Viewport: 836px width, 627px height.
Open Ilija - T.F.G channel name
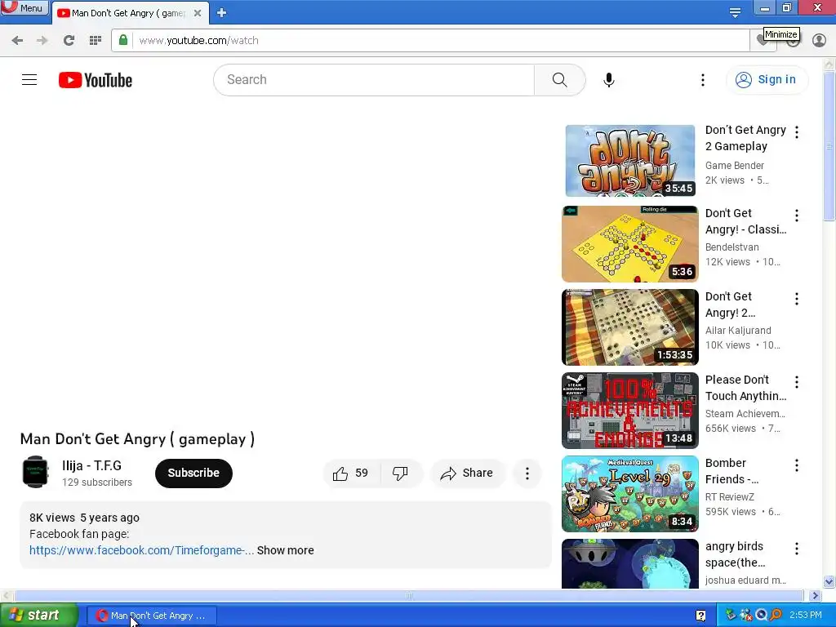click(x=91, y=465)
